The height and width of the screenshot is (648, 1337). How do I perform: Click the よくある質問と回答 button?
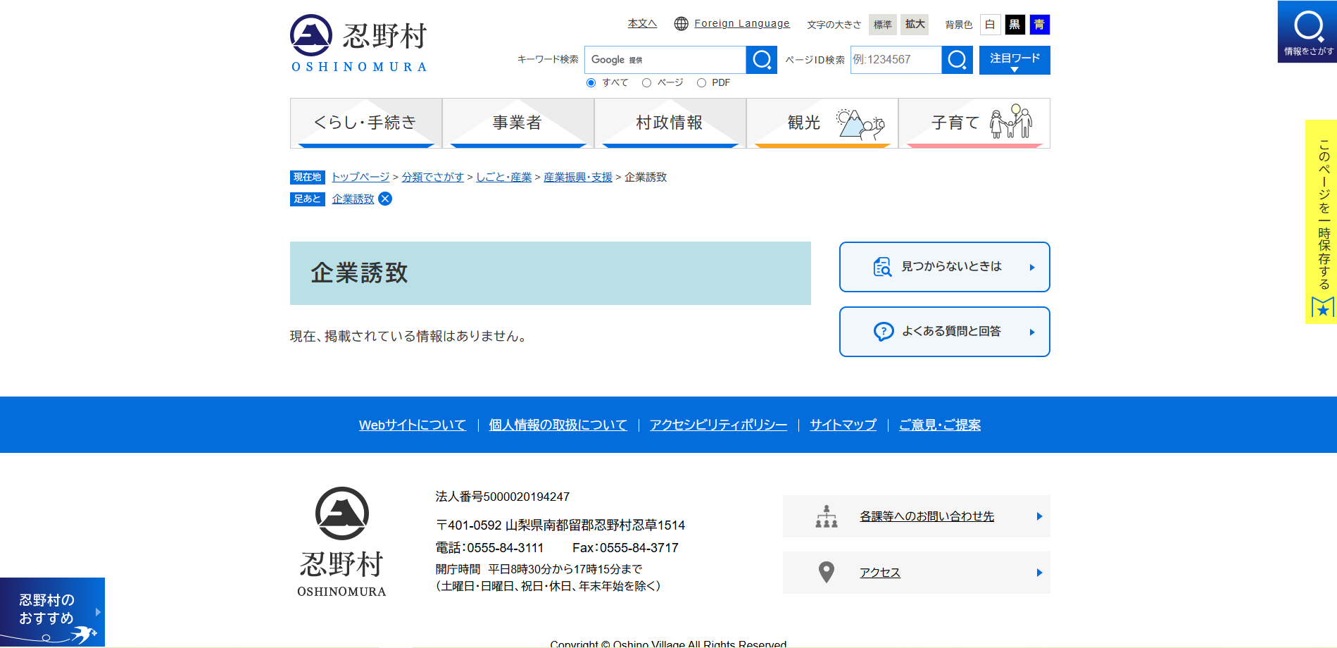(x=945, y=332)
